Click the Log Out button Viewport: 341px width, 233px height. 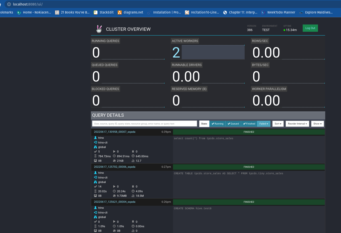(310, 28)
